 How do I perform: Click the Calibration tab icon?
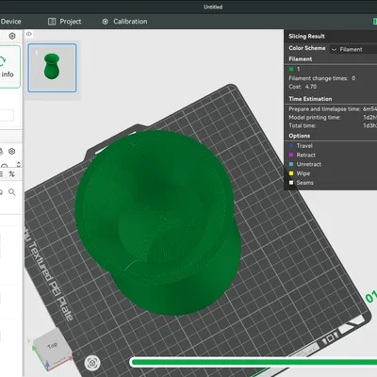106,22
